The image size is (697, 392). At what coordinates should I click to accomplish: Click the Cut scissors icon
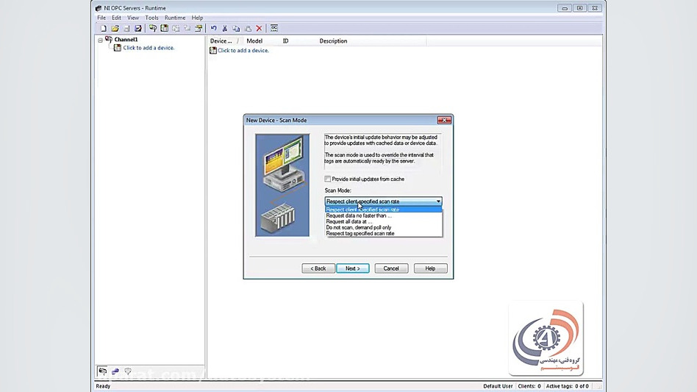click(x=225, y=29)
